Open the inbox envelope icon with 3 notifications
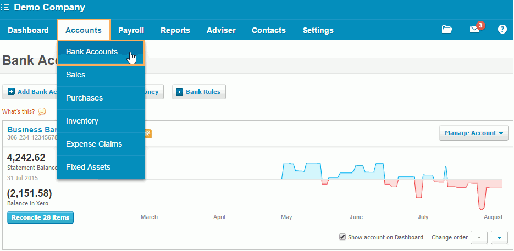Screen dimensions: 514x251 point(474,30)
